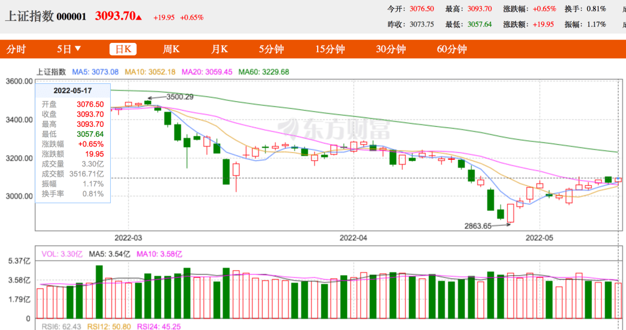This screenshot has width=626, height=330.
Task: Click the 换手 0.81% header value
Action: coord(596,9)
